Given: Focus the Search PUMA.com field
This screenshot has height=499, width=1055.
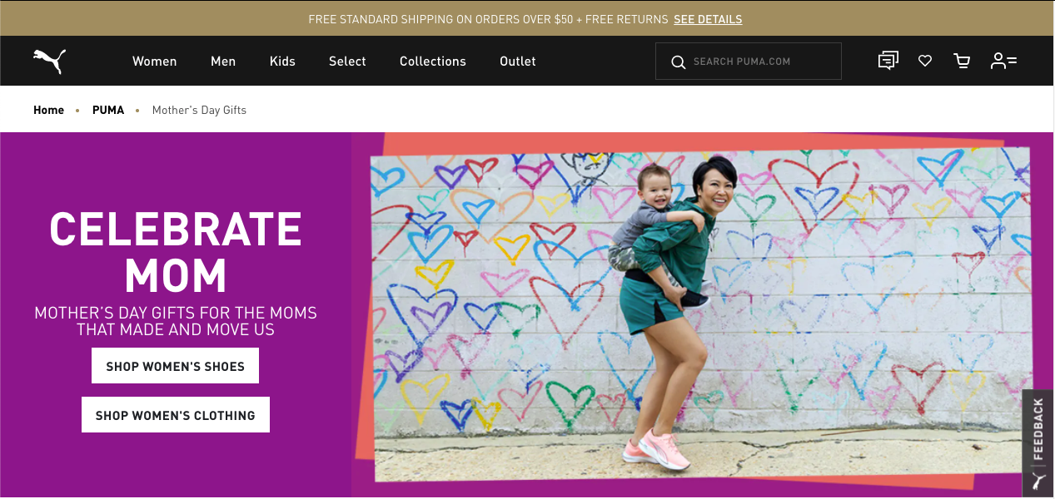Looking at the screenshot, I should pyautogui.click(x=749, y=62).
